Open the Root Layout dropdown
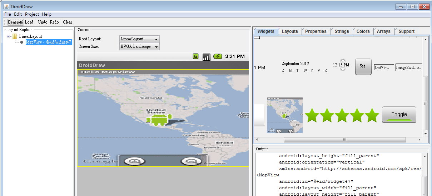 pos(139,39)
